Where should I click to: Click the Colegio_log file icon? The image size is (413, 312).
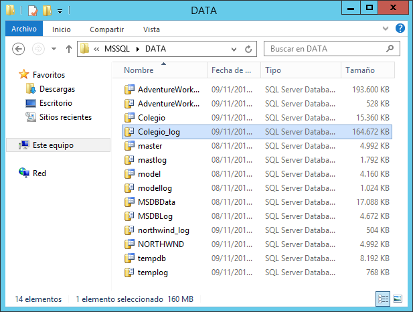pos(129,131)
